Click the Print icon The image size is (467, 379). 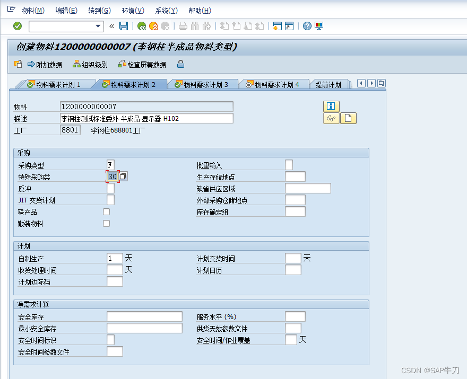(183, 26)
